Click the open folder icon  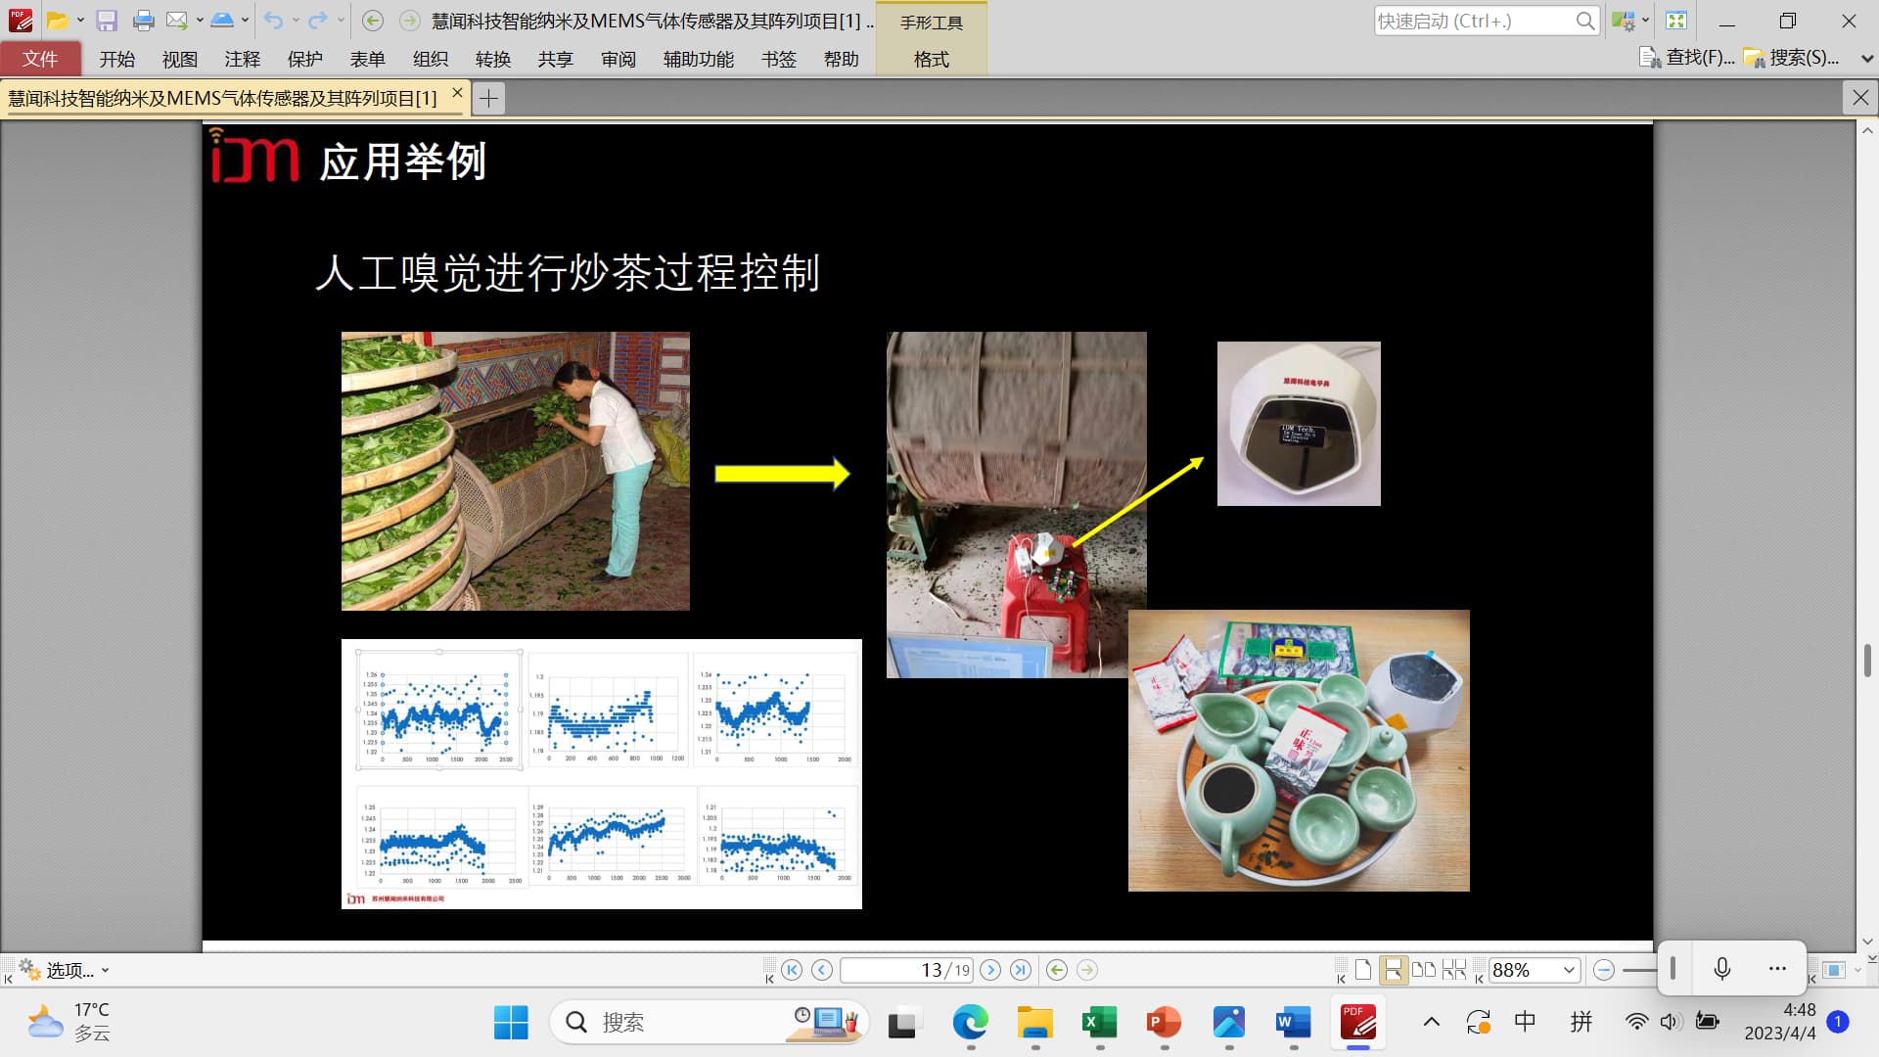tap(58, 21)
